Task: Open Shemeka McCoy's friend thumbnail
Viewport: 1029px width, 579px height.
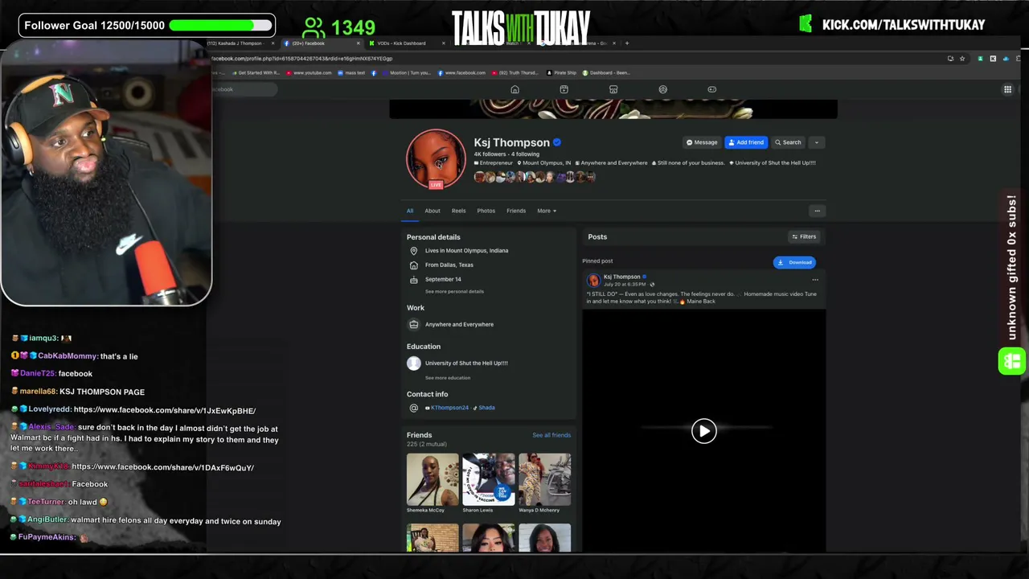Action: (x=433, y=479)
